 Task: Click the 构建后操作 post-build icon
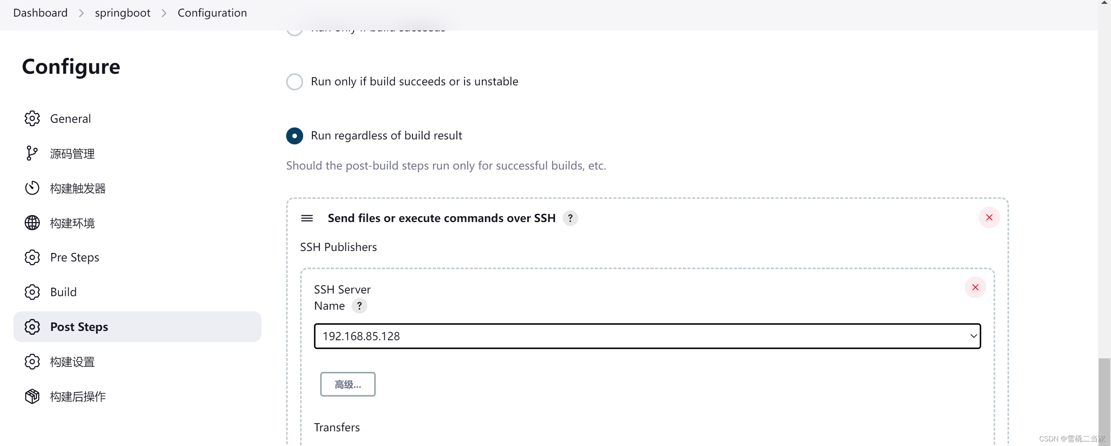pyautogui.click(x=32, y=396)
